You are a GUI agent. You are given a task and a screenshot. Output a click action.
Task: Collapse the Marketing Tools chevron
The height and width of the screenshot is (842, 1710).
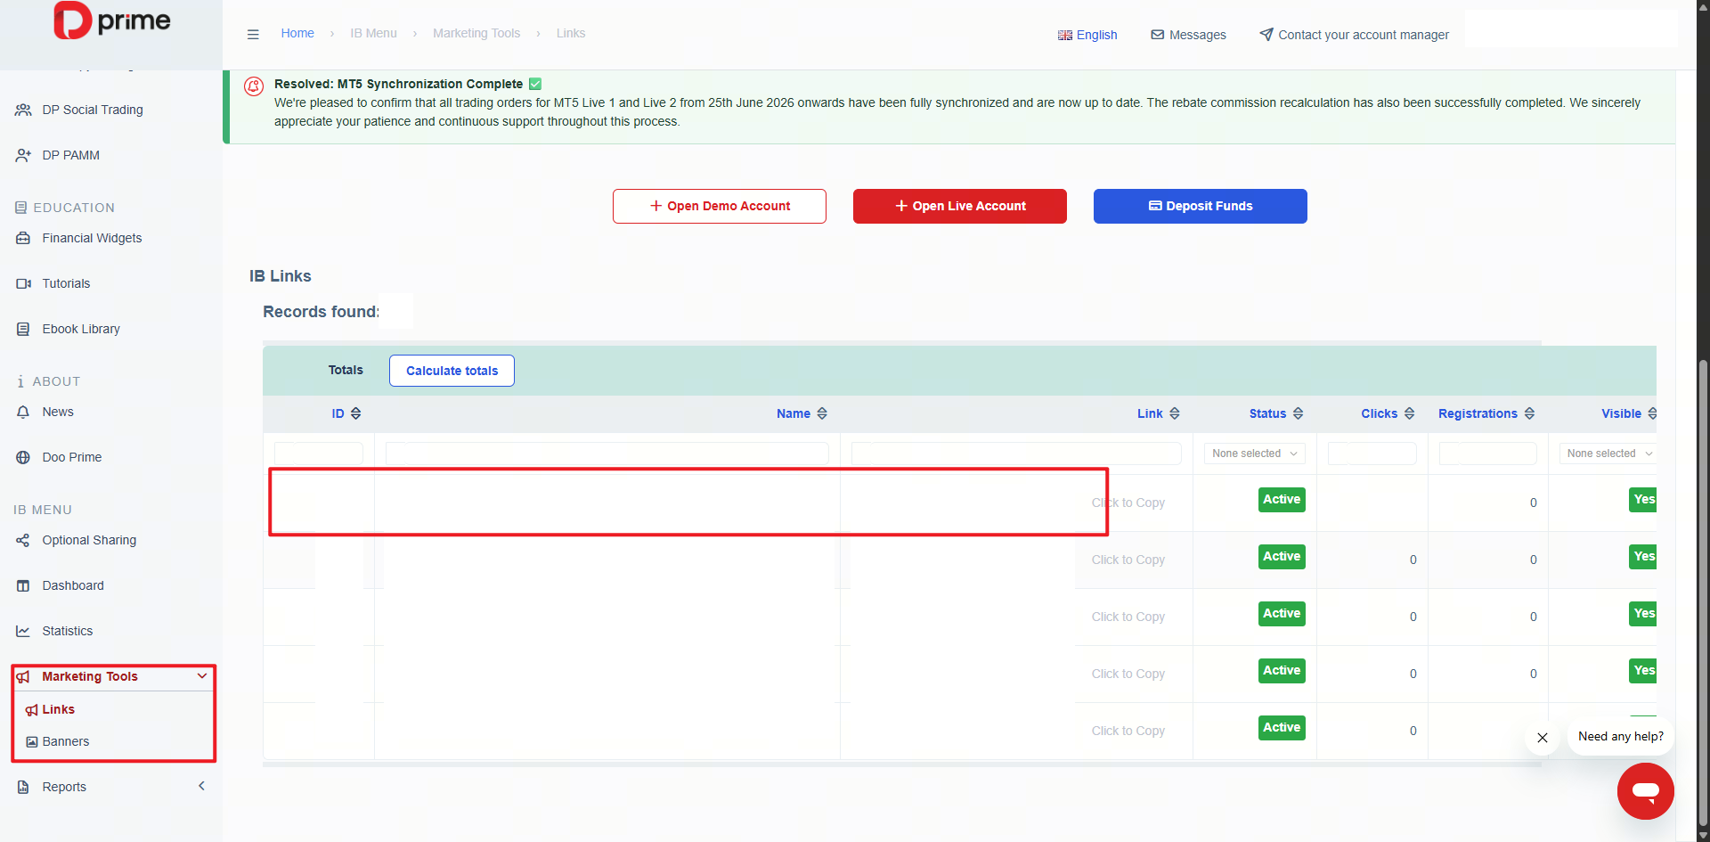(x=202, y=676)
